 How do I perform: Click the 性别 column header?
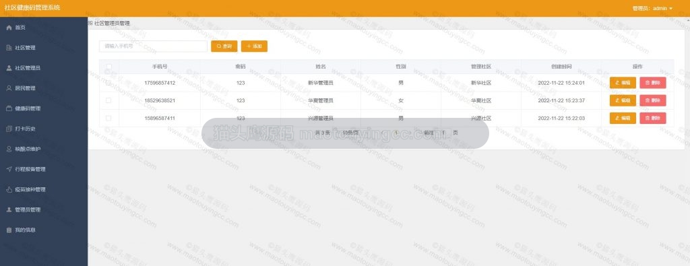[401, 67]
